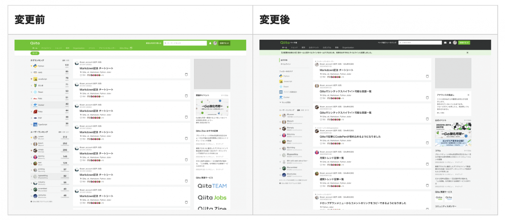Select the Python tag icon in tag ranking

coord(35,66)
